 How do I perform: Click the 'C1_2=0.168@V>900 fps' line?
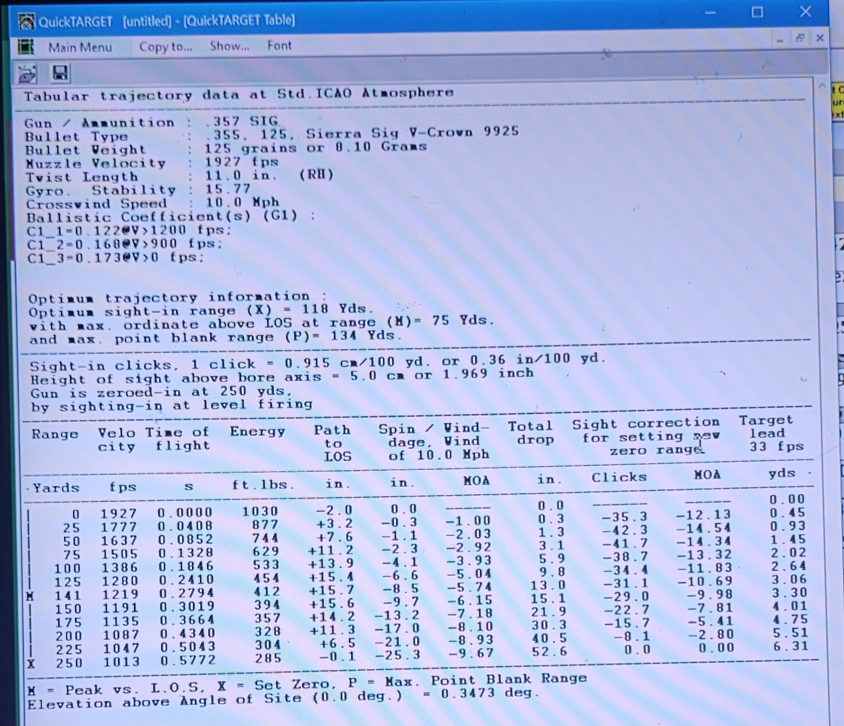pos(125,244)
